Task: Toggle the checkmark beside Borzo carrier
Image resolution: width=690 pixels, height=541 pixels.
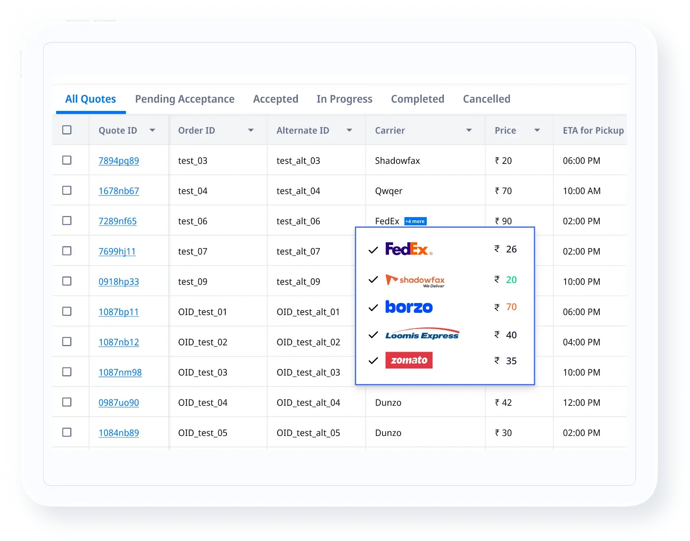Action: click(373, 308)
